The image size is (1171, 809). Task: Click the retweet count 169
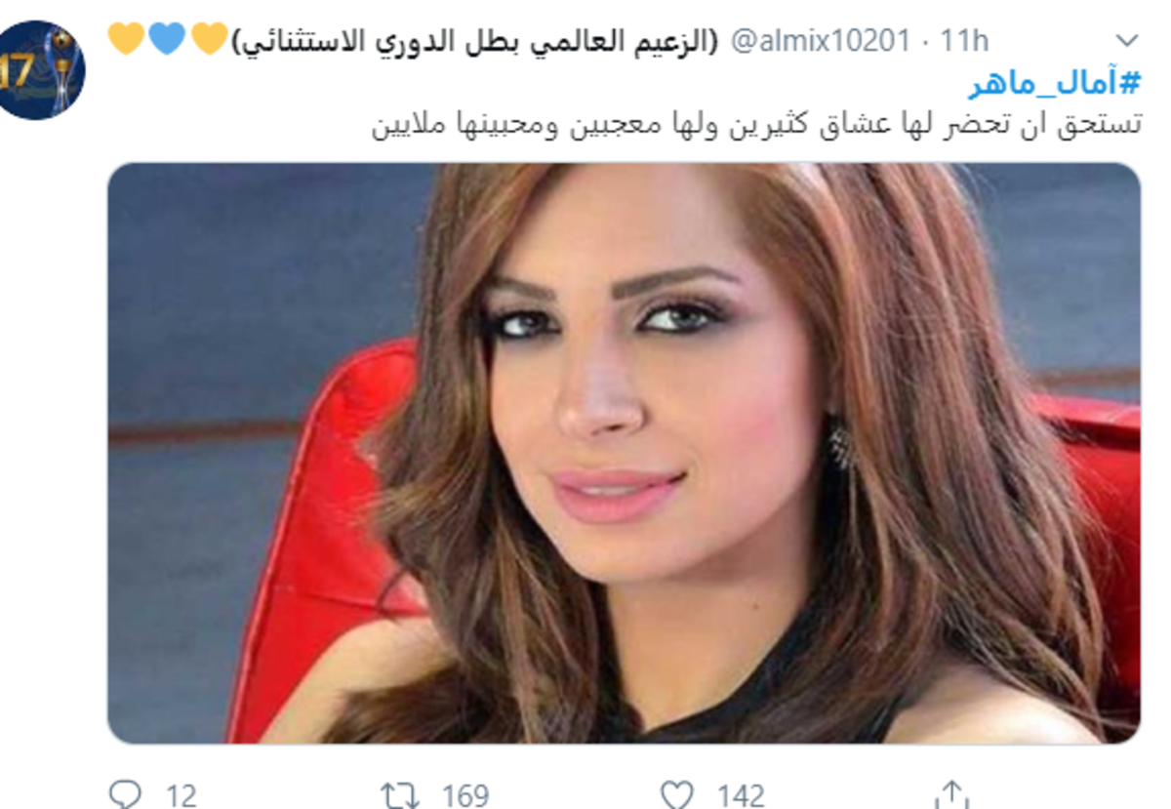(x=464, y=796)
